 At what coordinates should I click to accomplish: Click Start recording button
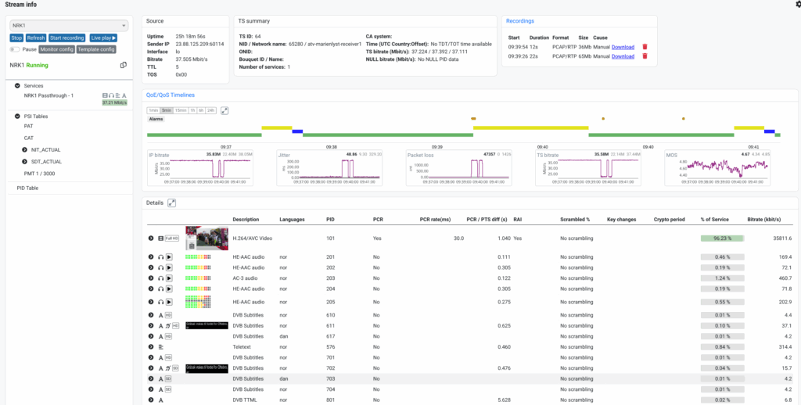[x=67, y=38]
